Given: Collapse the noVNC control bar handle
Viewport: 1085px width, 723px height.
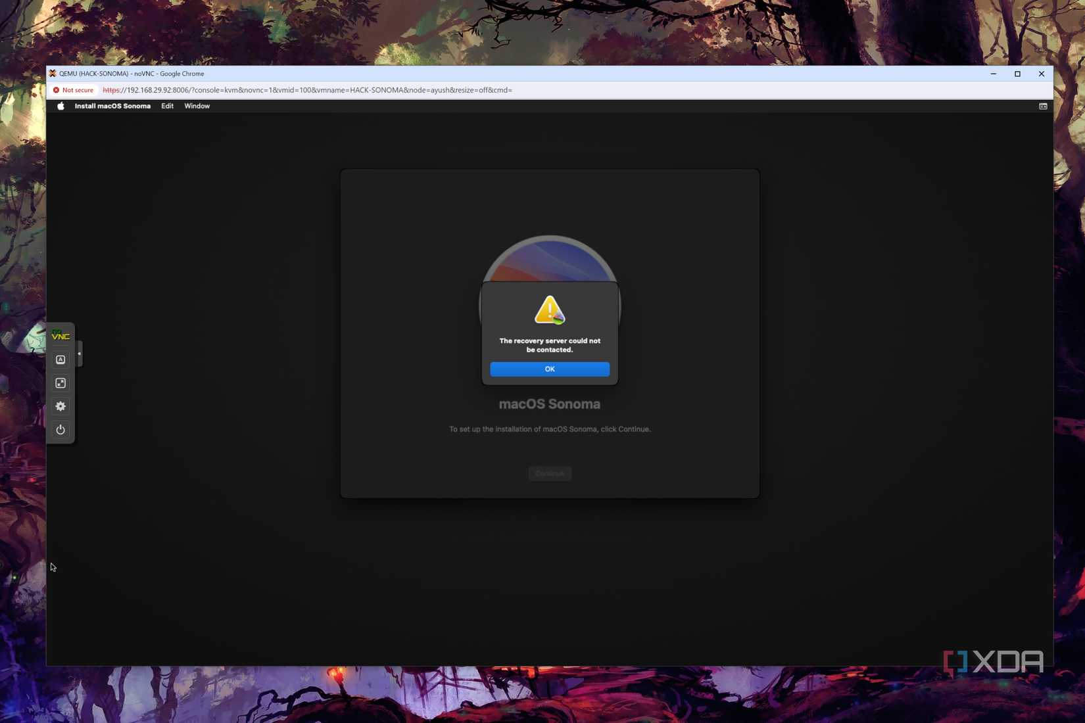Looking at the screenshot, I should pos(80,354).
